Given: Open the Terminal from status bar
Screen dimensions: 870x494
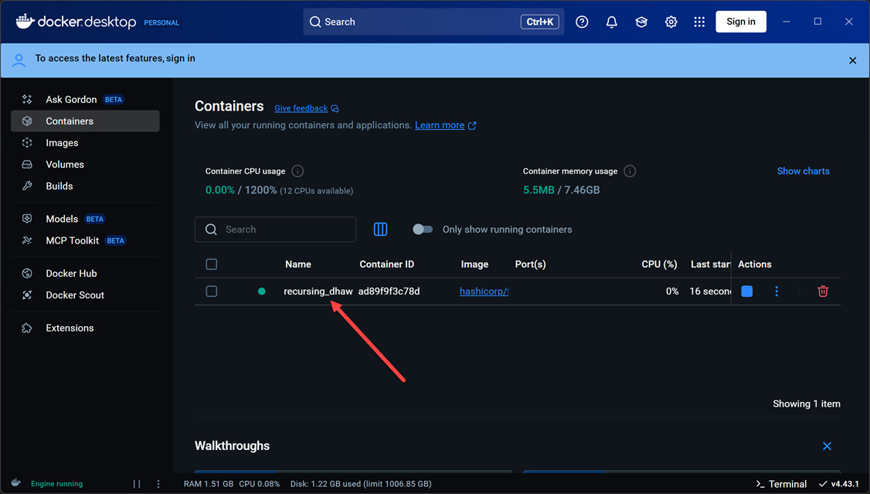Looking at the screenshot, I should (781, 484).
